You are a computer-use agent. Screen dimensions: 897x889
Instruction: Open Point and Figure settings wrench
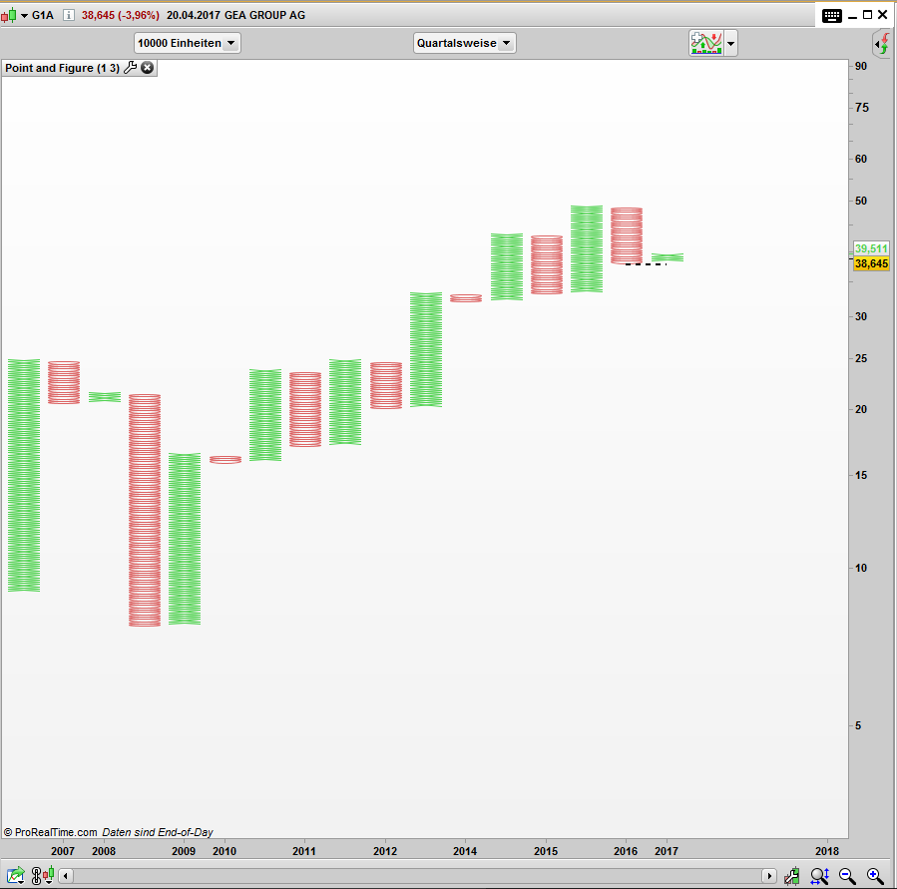[130, 68]
